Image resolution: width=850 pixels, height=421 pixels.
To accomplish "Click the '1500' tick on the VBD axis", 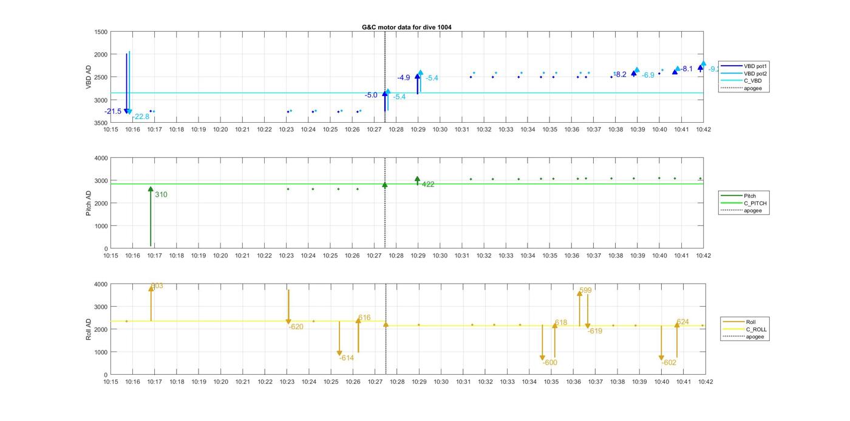I will click(x=101, y=32).
